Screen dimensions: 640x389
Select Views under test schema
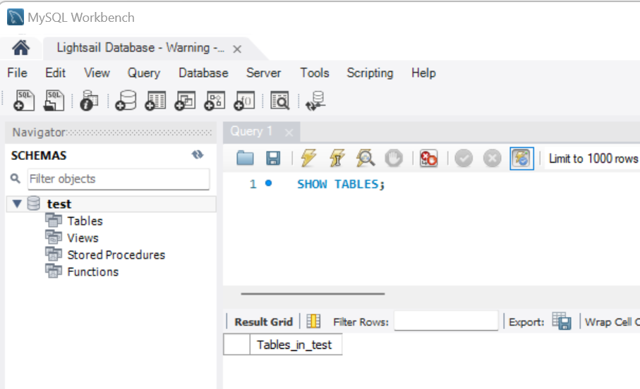pyautogui.click(x=83, y=238)
